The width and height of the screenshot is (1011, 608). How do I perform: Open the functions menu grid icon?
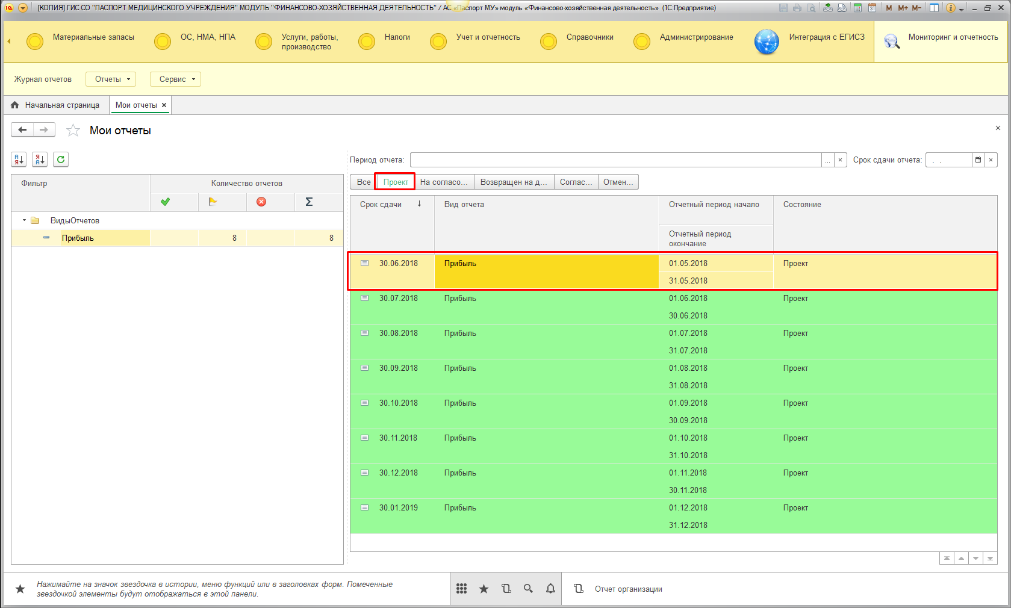tap(461, 589)
